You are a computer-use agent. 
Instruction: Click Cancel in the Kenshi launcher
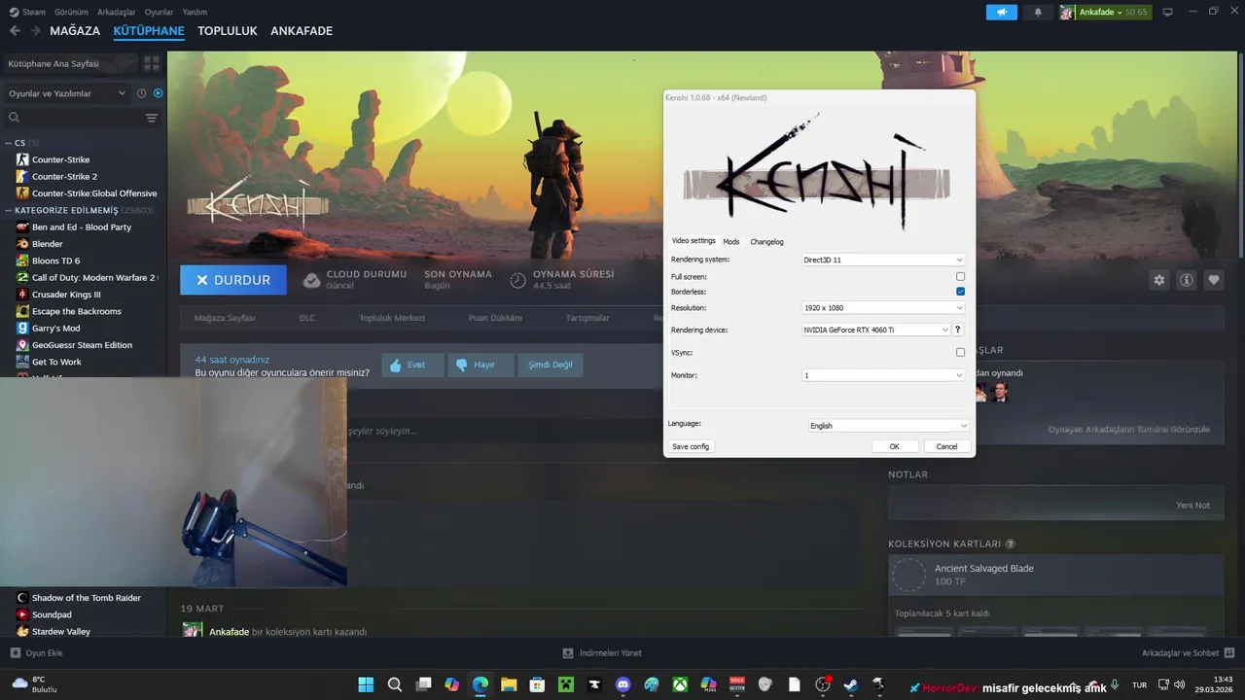coord(946,446)
